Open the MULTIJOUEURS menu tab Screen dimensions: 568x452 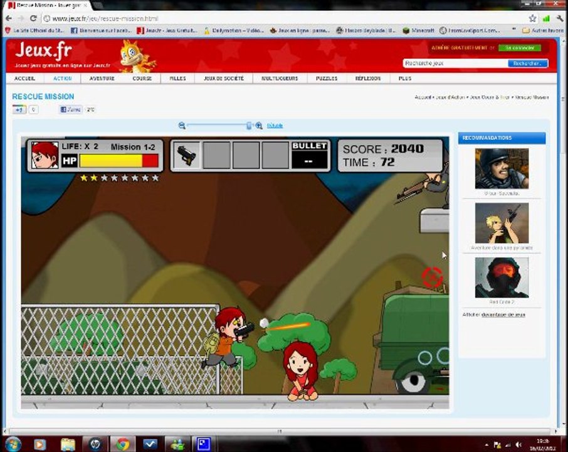click(x=280, y=78)
